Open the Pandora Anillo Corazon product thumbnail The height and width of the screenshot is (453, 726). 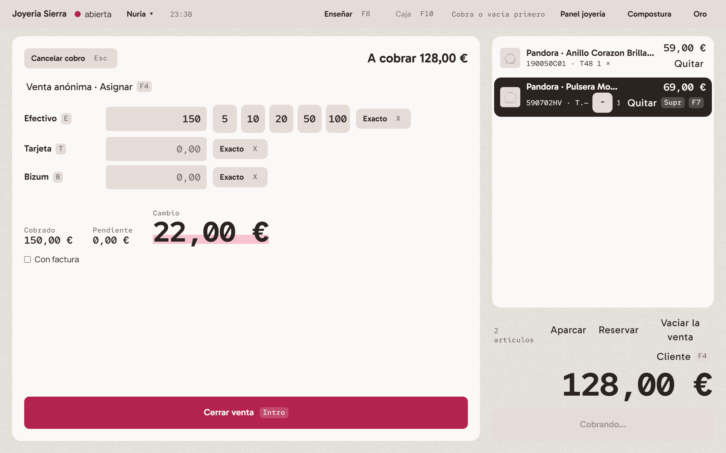click(510, 58)
